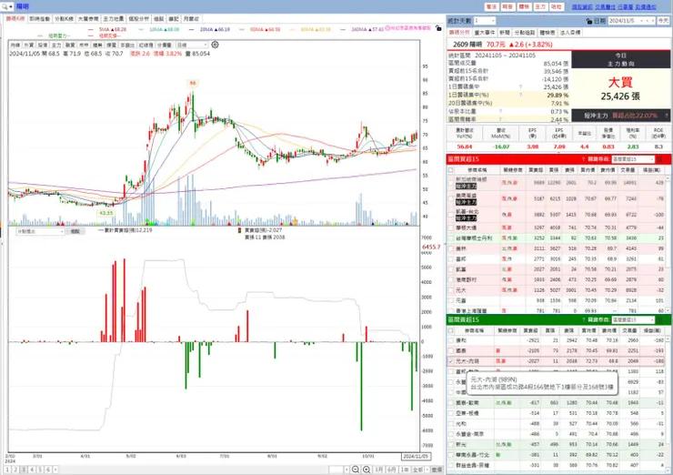Select the 法人目標 tab

click(x=570, y=33)
